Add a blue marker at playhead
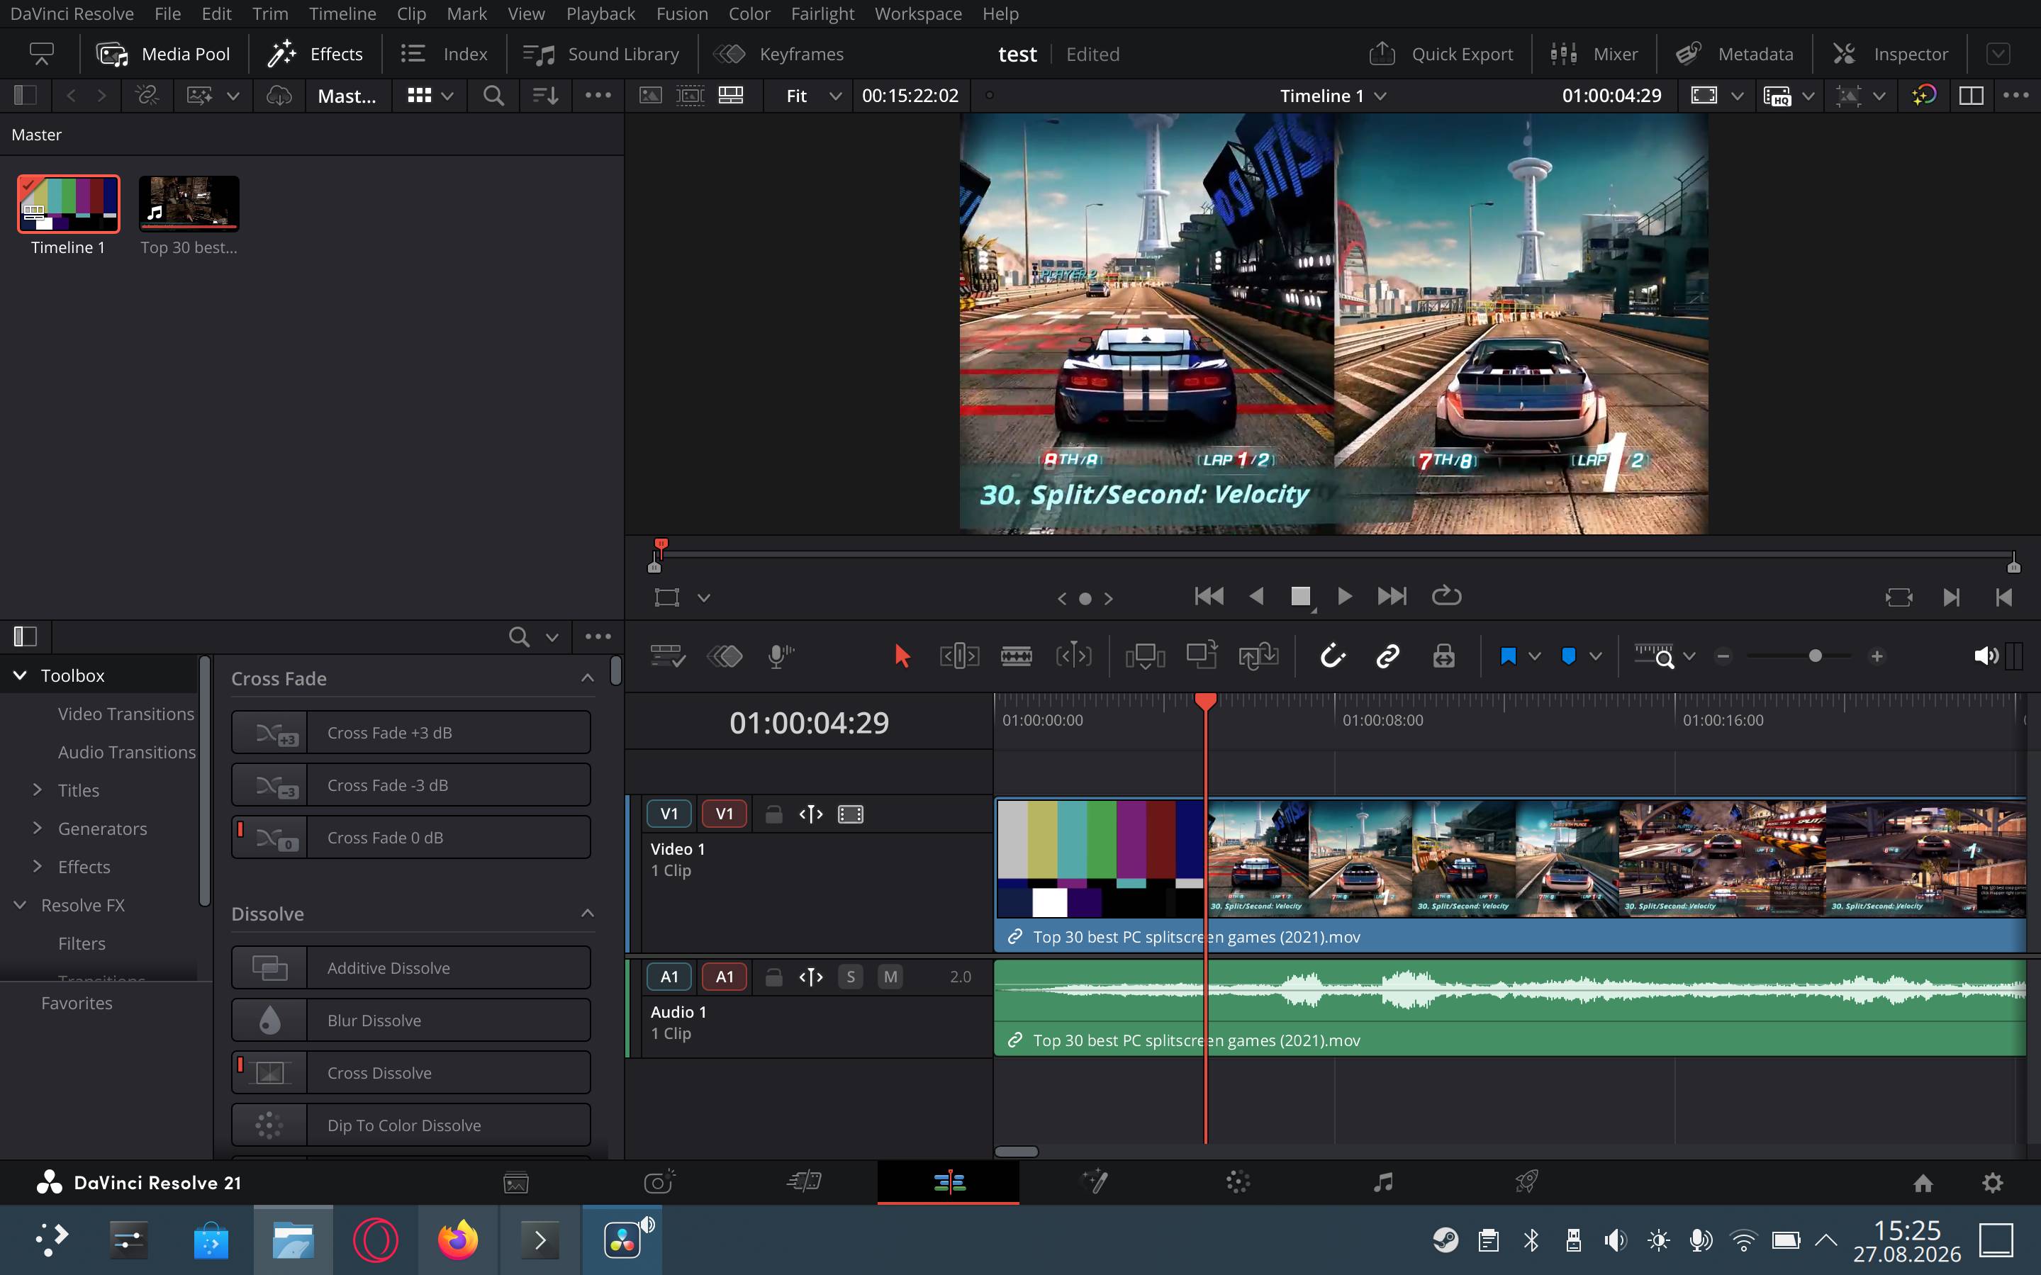This screenshot has width=2041, height=1275. (1569, 656)
